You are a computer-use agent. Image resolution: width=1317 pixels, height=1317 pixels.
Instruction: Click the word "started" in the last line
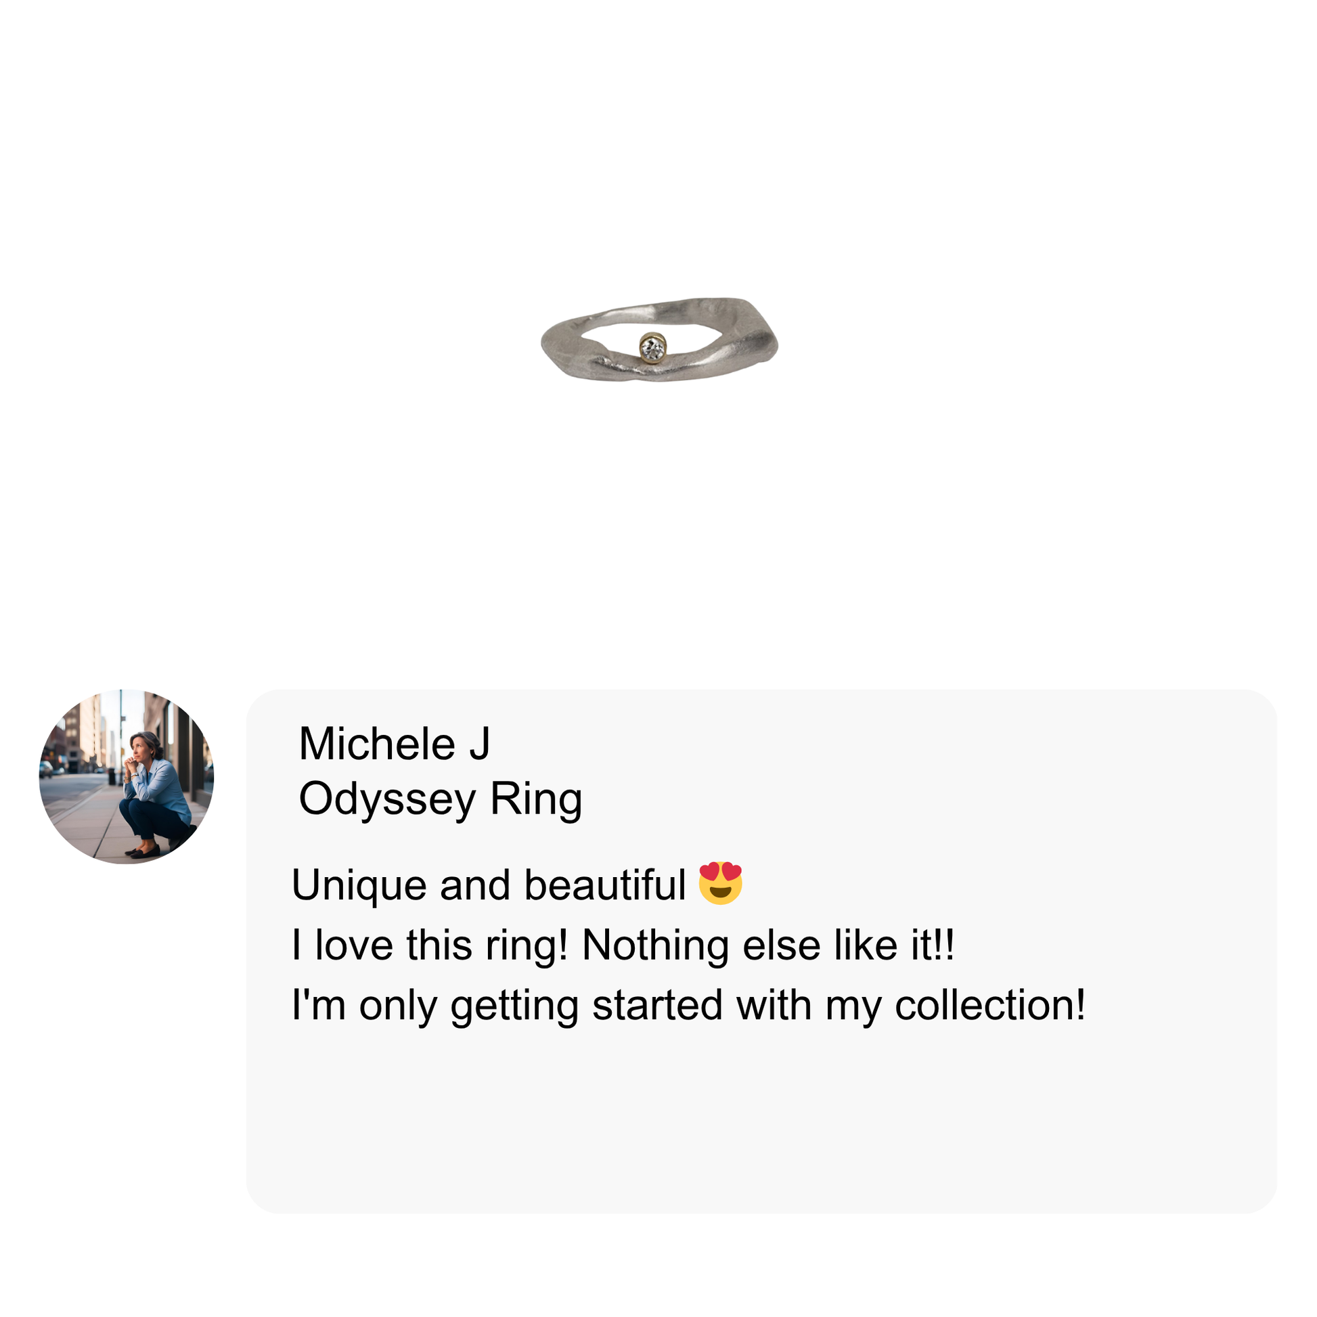657,1006
